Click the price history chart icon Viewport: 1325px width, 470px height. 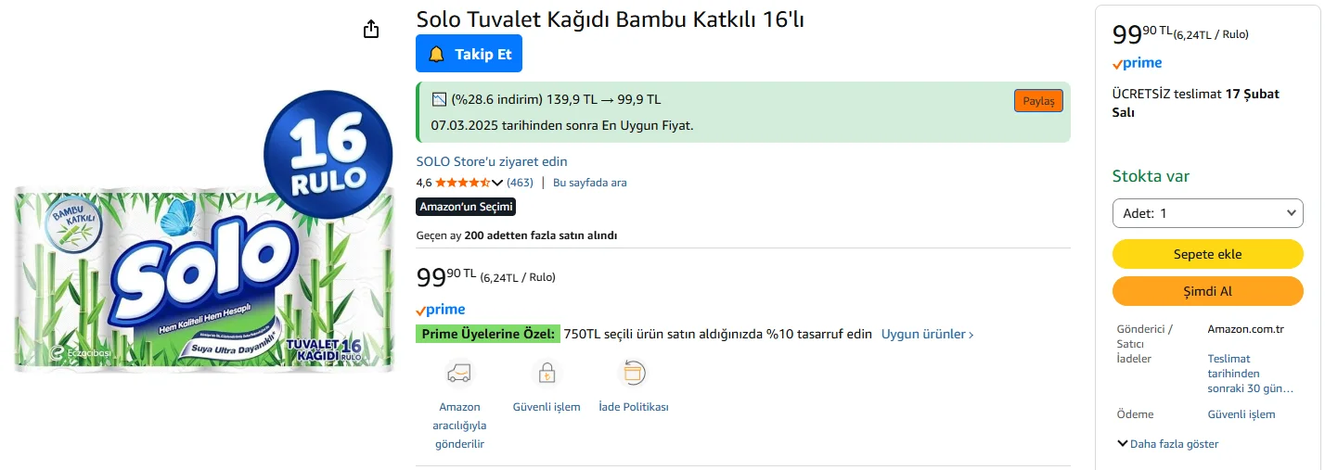point(440,99)
